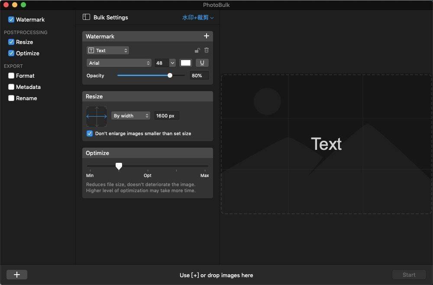Click the add images plus button
The image size is (433, 285).
[17, 275]
